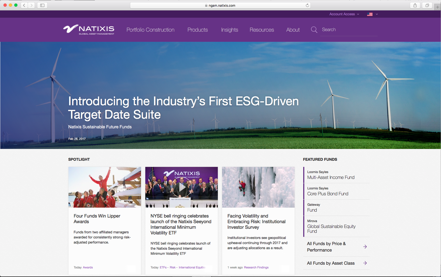Open the NYSE bell ringing article title
This screenshot has height=277, width=441.
pos(181,224)
